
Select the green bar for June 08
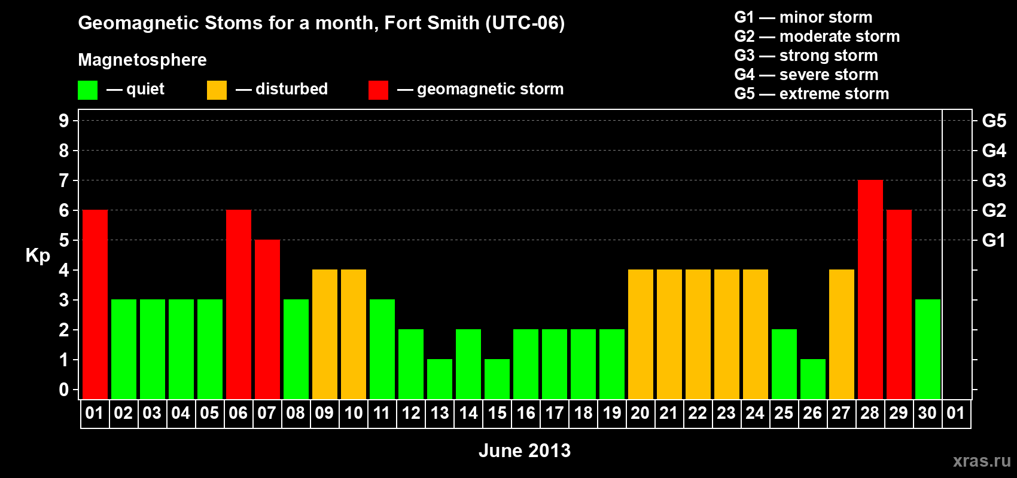tap(296, 349)
